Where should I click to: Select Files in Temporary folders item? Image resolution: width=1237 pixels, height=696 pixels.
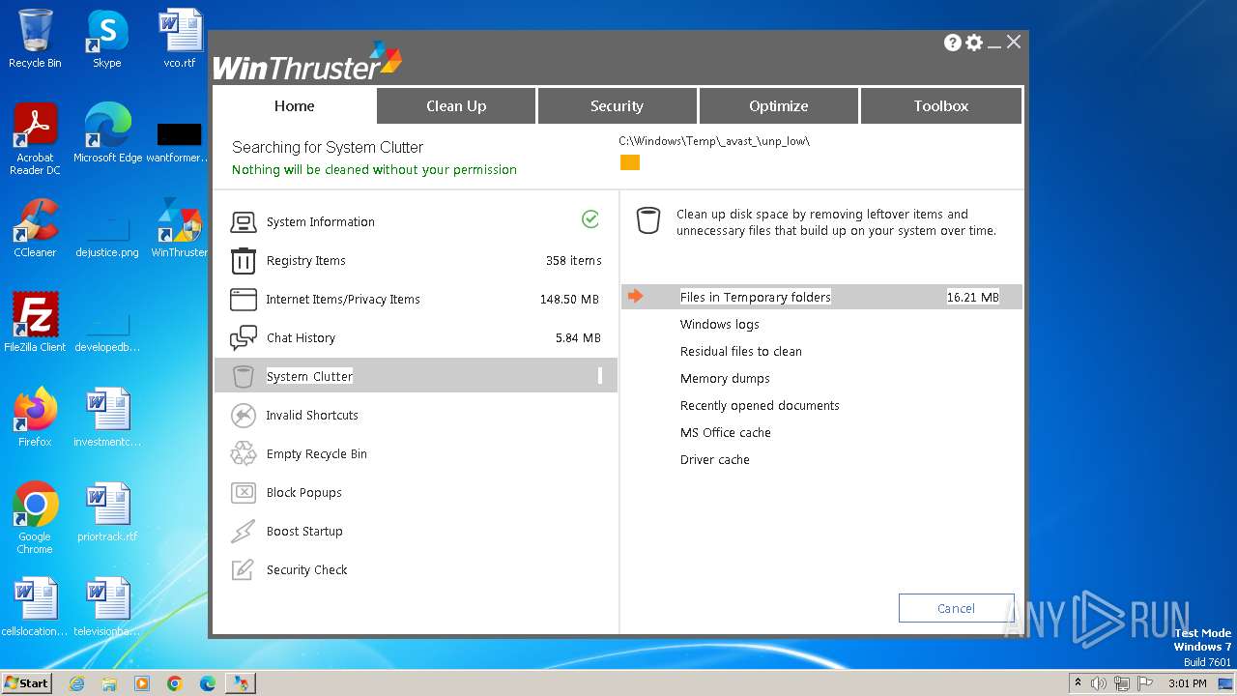point(821,297)
